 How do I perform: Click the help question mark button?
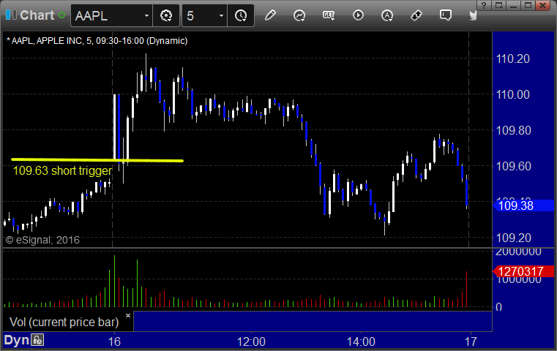tap(484, 5)
